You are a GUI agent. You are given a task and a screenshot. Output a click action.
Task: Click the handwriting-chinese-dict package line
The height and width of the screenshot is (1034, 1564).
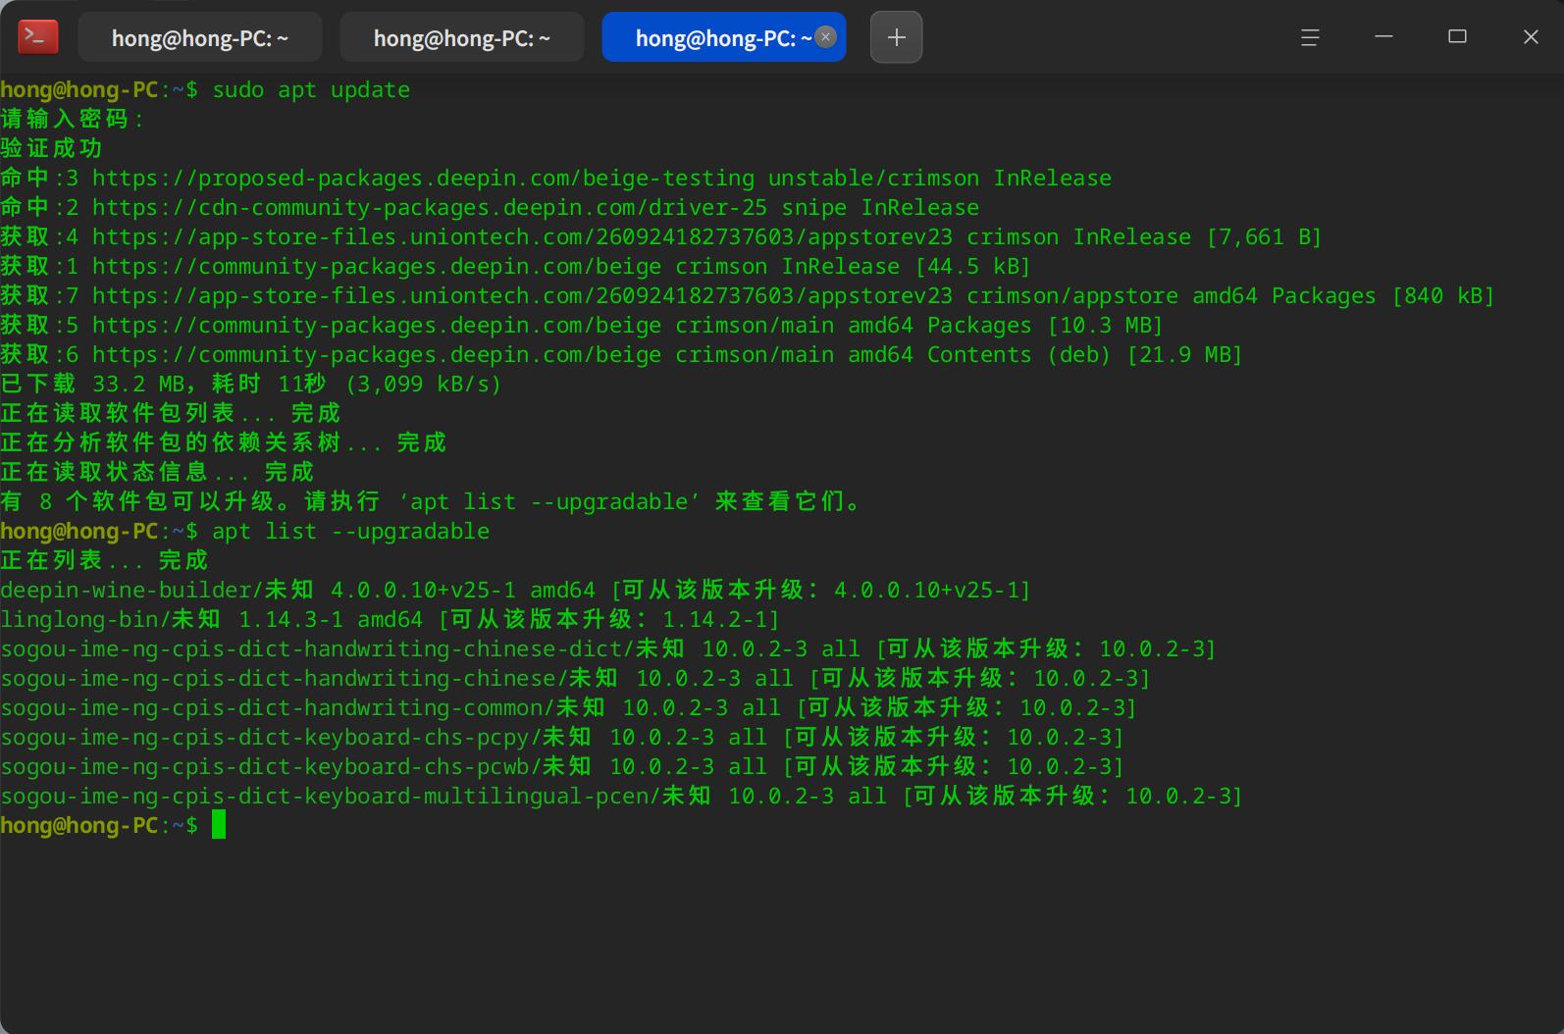pos(608,648)
